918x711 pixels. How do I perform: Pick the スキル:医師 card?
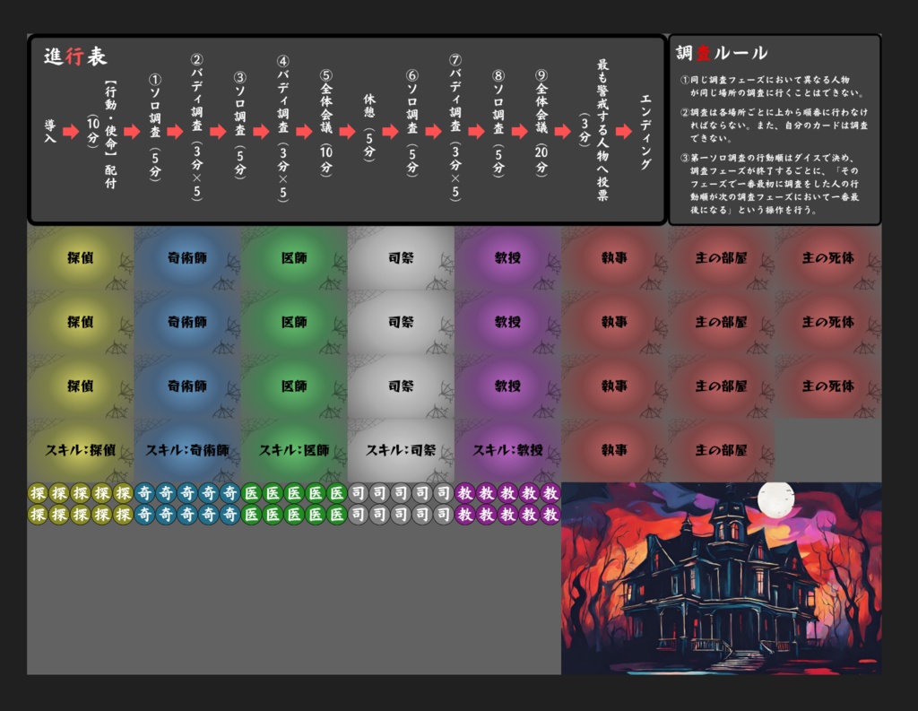[x=294, y=450]
